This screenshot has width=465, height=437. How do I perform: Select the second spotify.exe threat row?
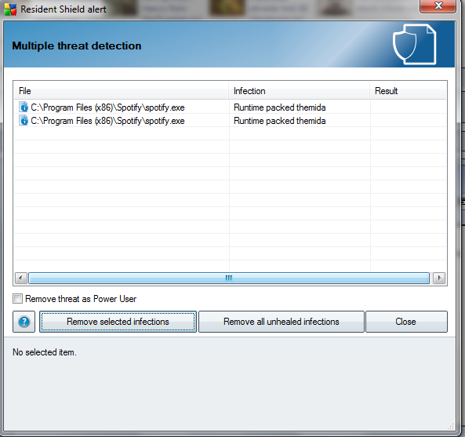[230, 121]
